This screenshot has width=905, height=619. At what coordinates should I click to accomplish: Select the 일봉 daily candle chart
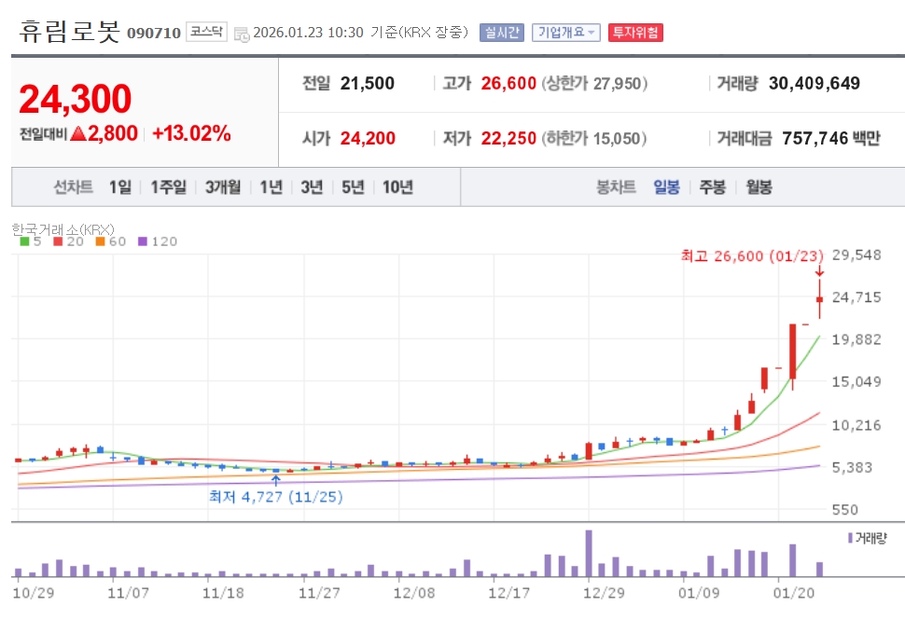666,187
